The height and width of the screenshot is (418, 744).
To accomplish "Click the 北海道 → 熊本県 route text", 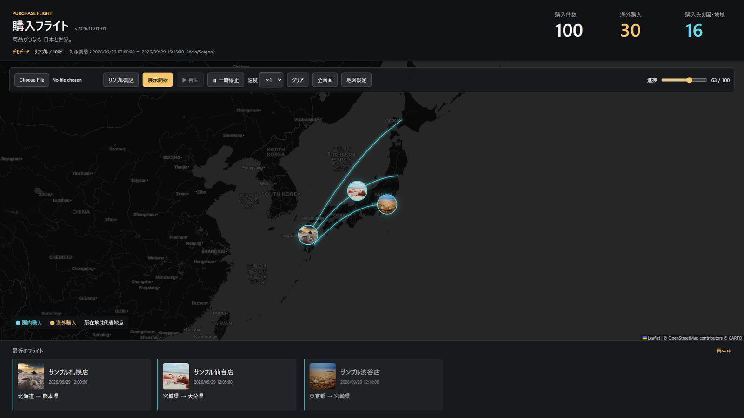I will (38, 396).
